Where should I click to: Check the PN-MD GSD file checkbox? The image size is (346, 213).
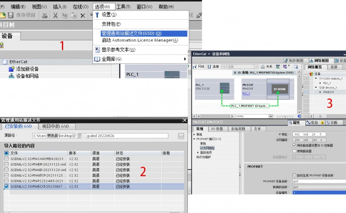[6, 170]
